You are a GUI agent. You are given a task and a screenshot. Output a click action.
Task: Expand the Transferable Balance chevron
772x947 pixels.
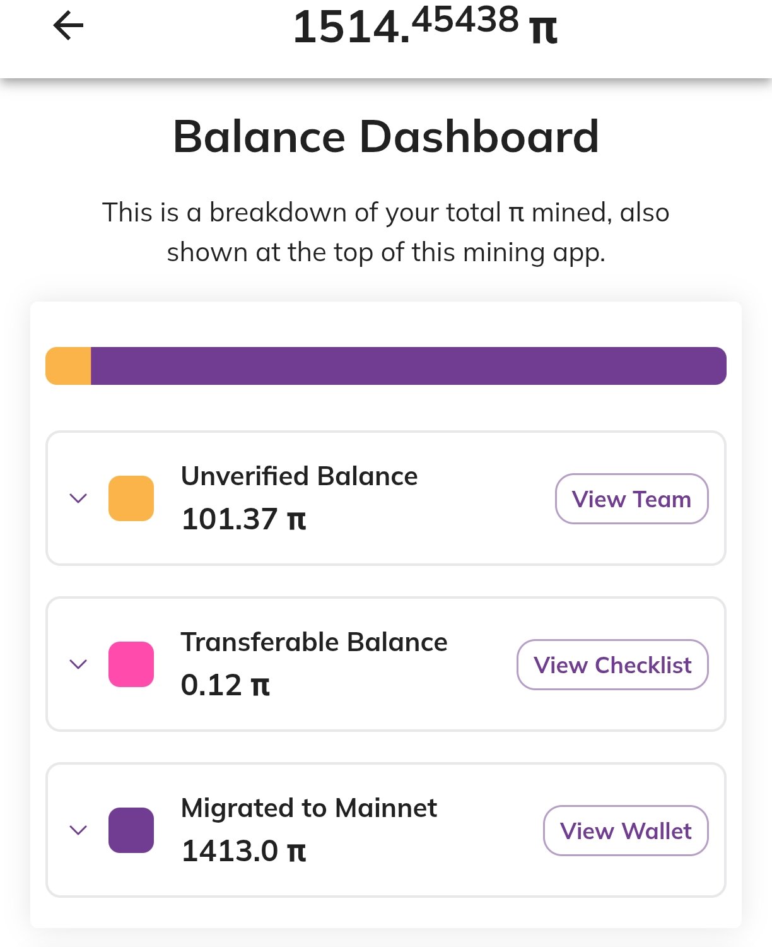pos(78,664)
